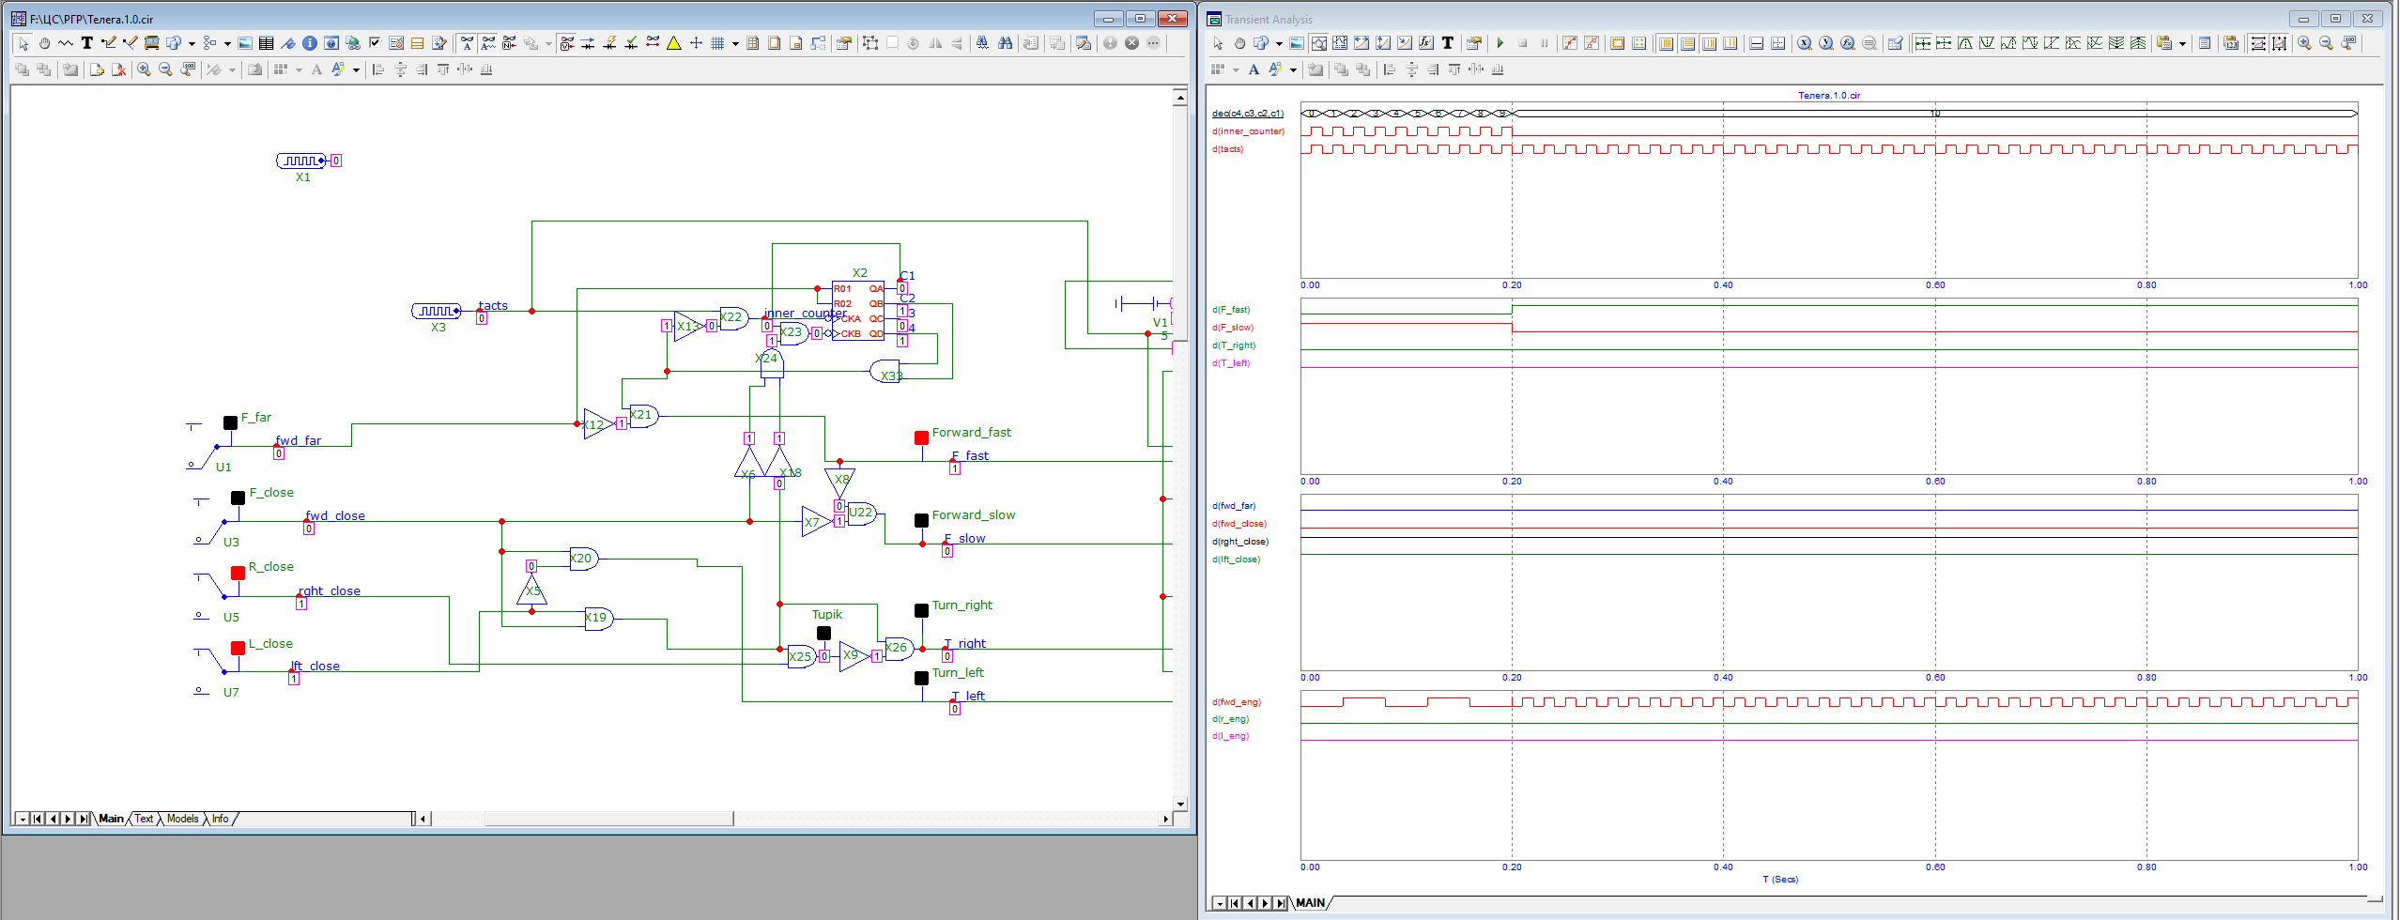2400x920 pixels.
Task: Open the Picture insert tool in schematic toolbar
Action: (245, 43)
